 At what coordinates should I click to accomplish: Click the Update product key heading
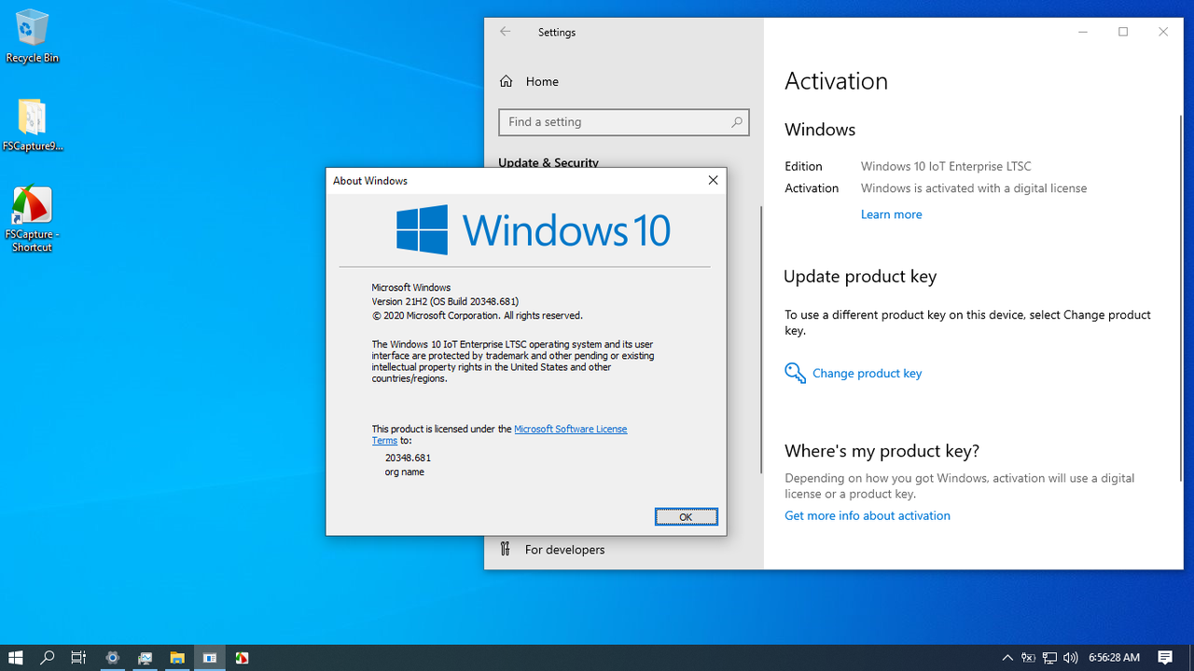click(x=860, y=277)
